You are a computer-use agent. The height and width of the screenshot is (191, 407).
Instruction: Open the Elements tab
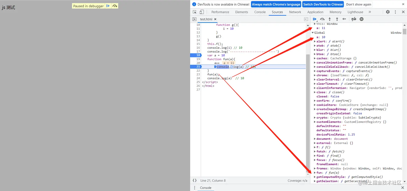click(x=241, y=12)
